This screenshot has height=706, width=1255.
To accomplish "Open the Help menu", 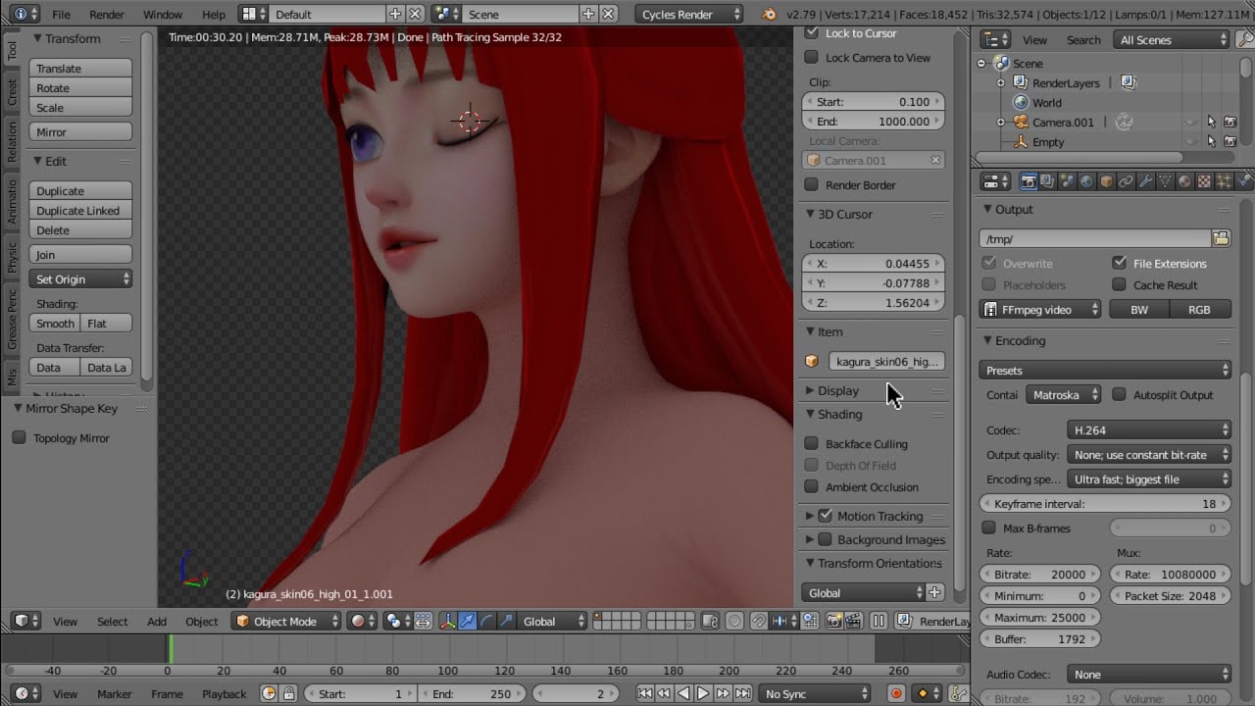I will pyautogui.click(x=213, y=15).
